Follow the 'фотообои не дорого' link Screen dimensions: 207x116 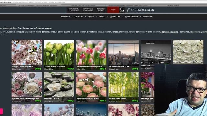point(170,32)
